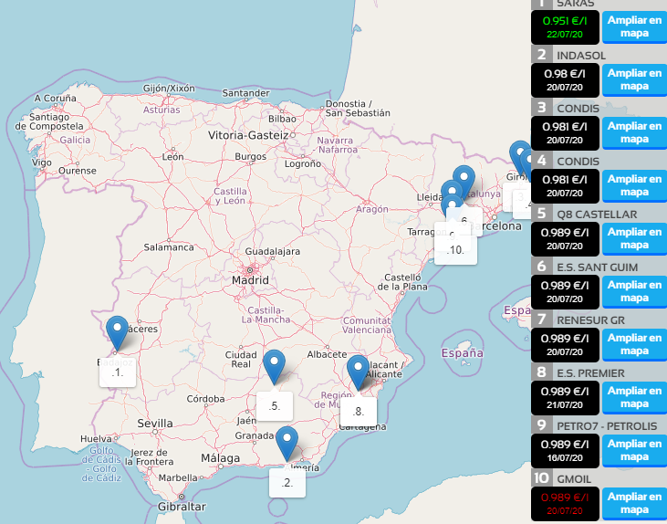This screenshot has width=667, height=524.
Task: Zoom map to GMOIL station
Action: point(634,503)
